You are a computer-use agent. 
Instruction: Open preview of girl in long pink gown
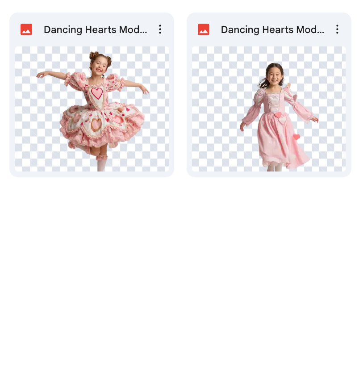pos(269,109)
